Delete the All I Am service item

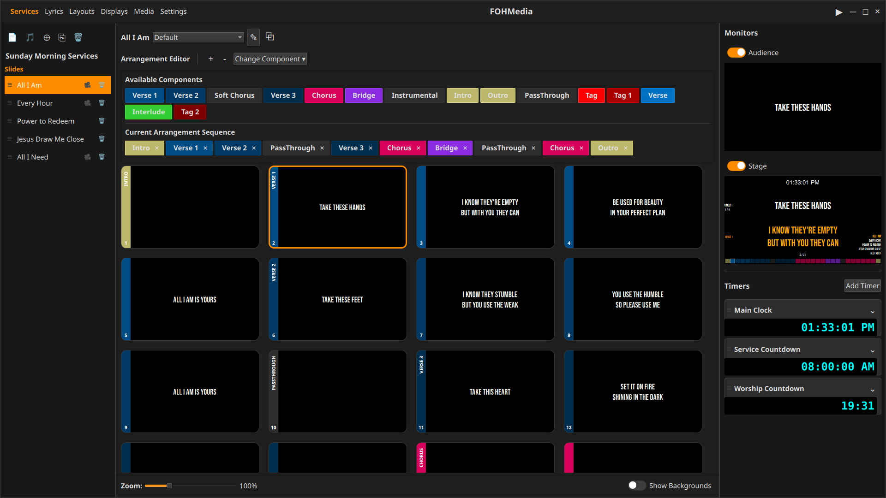[102, 85]
